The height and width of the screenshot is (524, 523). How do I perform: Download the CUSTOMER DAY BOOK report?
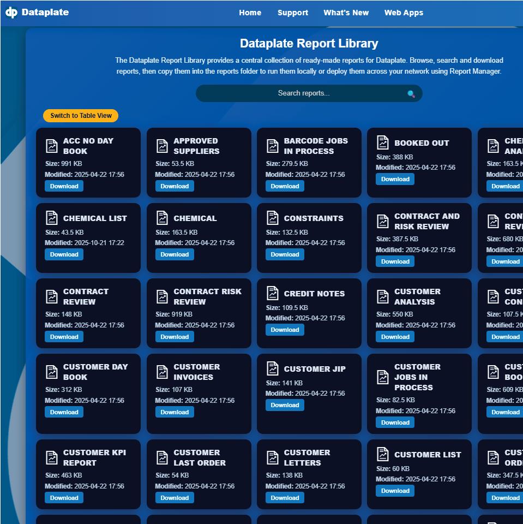pos(64,412)
